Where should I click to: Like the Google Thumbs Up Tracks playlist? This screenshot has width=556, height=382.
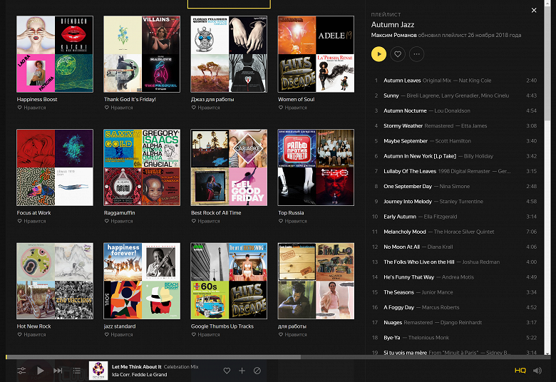[x=206, y=334]
